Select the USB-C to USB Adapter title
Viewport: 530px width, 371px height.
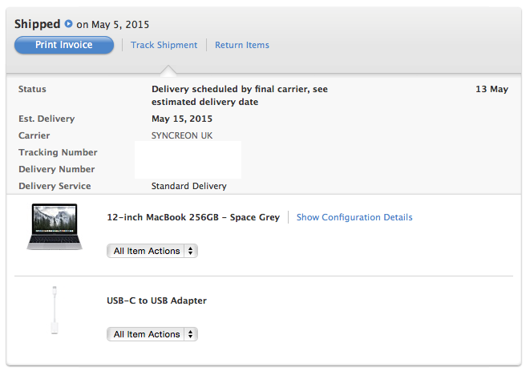pos(156,300)
